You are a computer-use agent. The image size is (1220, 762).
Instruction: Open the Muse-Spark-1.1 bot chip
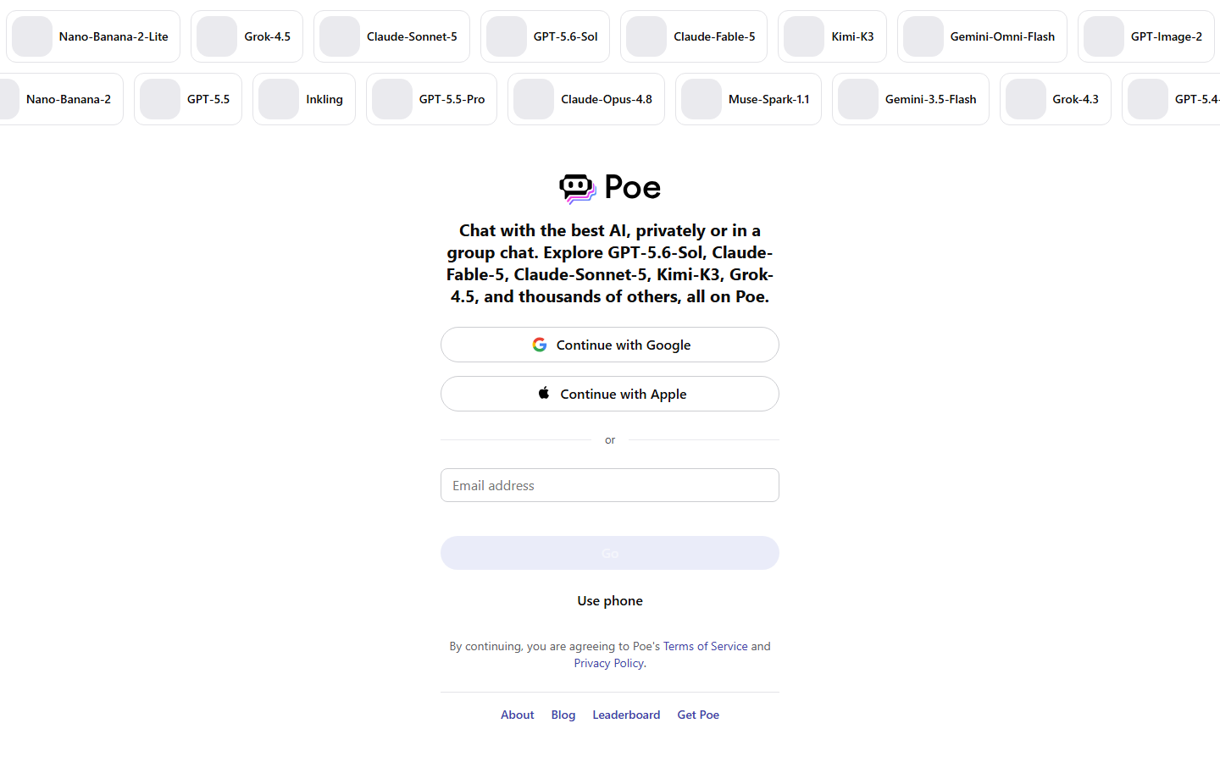pos(748,99)
